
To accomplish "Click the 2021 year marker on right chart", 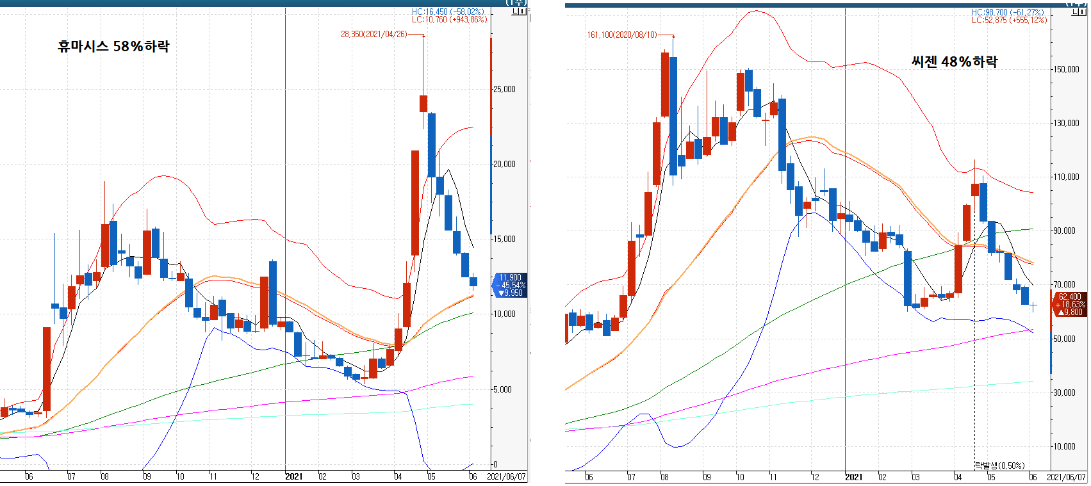I will point(853,477).
